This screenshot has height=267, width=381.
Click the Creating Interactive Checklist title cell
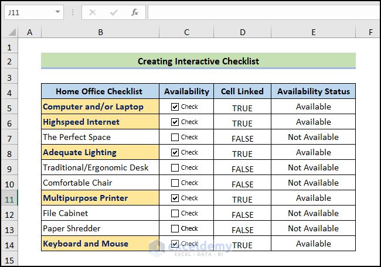[x=198, y=61]
